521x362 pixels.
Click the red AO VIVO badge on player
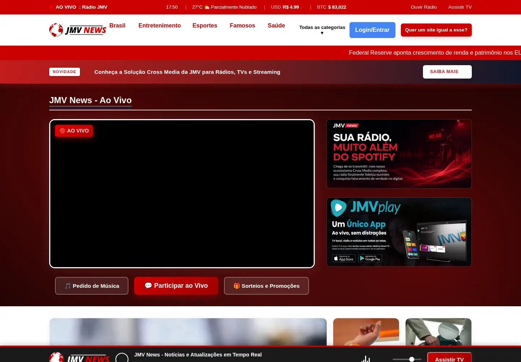tap(74, 131)
